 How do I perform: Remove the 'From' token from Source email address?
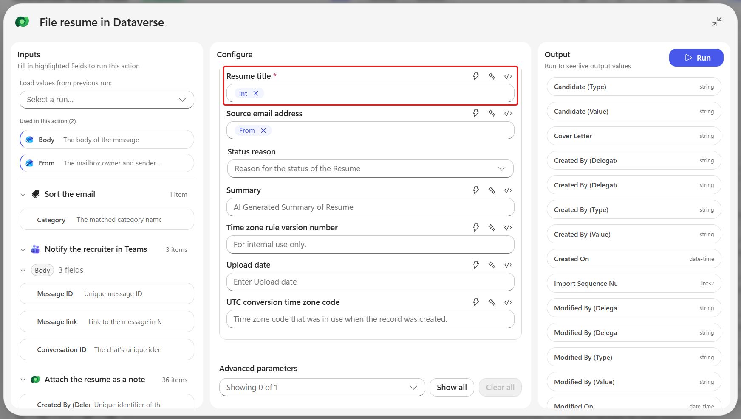(263, 131)
